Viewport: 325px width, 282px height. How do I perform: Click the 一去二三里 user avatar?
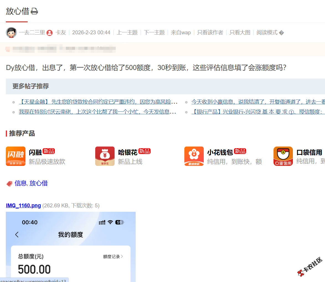[11, 32]
